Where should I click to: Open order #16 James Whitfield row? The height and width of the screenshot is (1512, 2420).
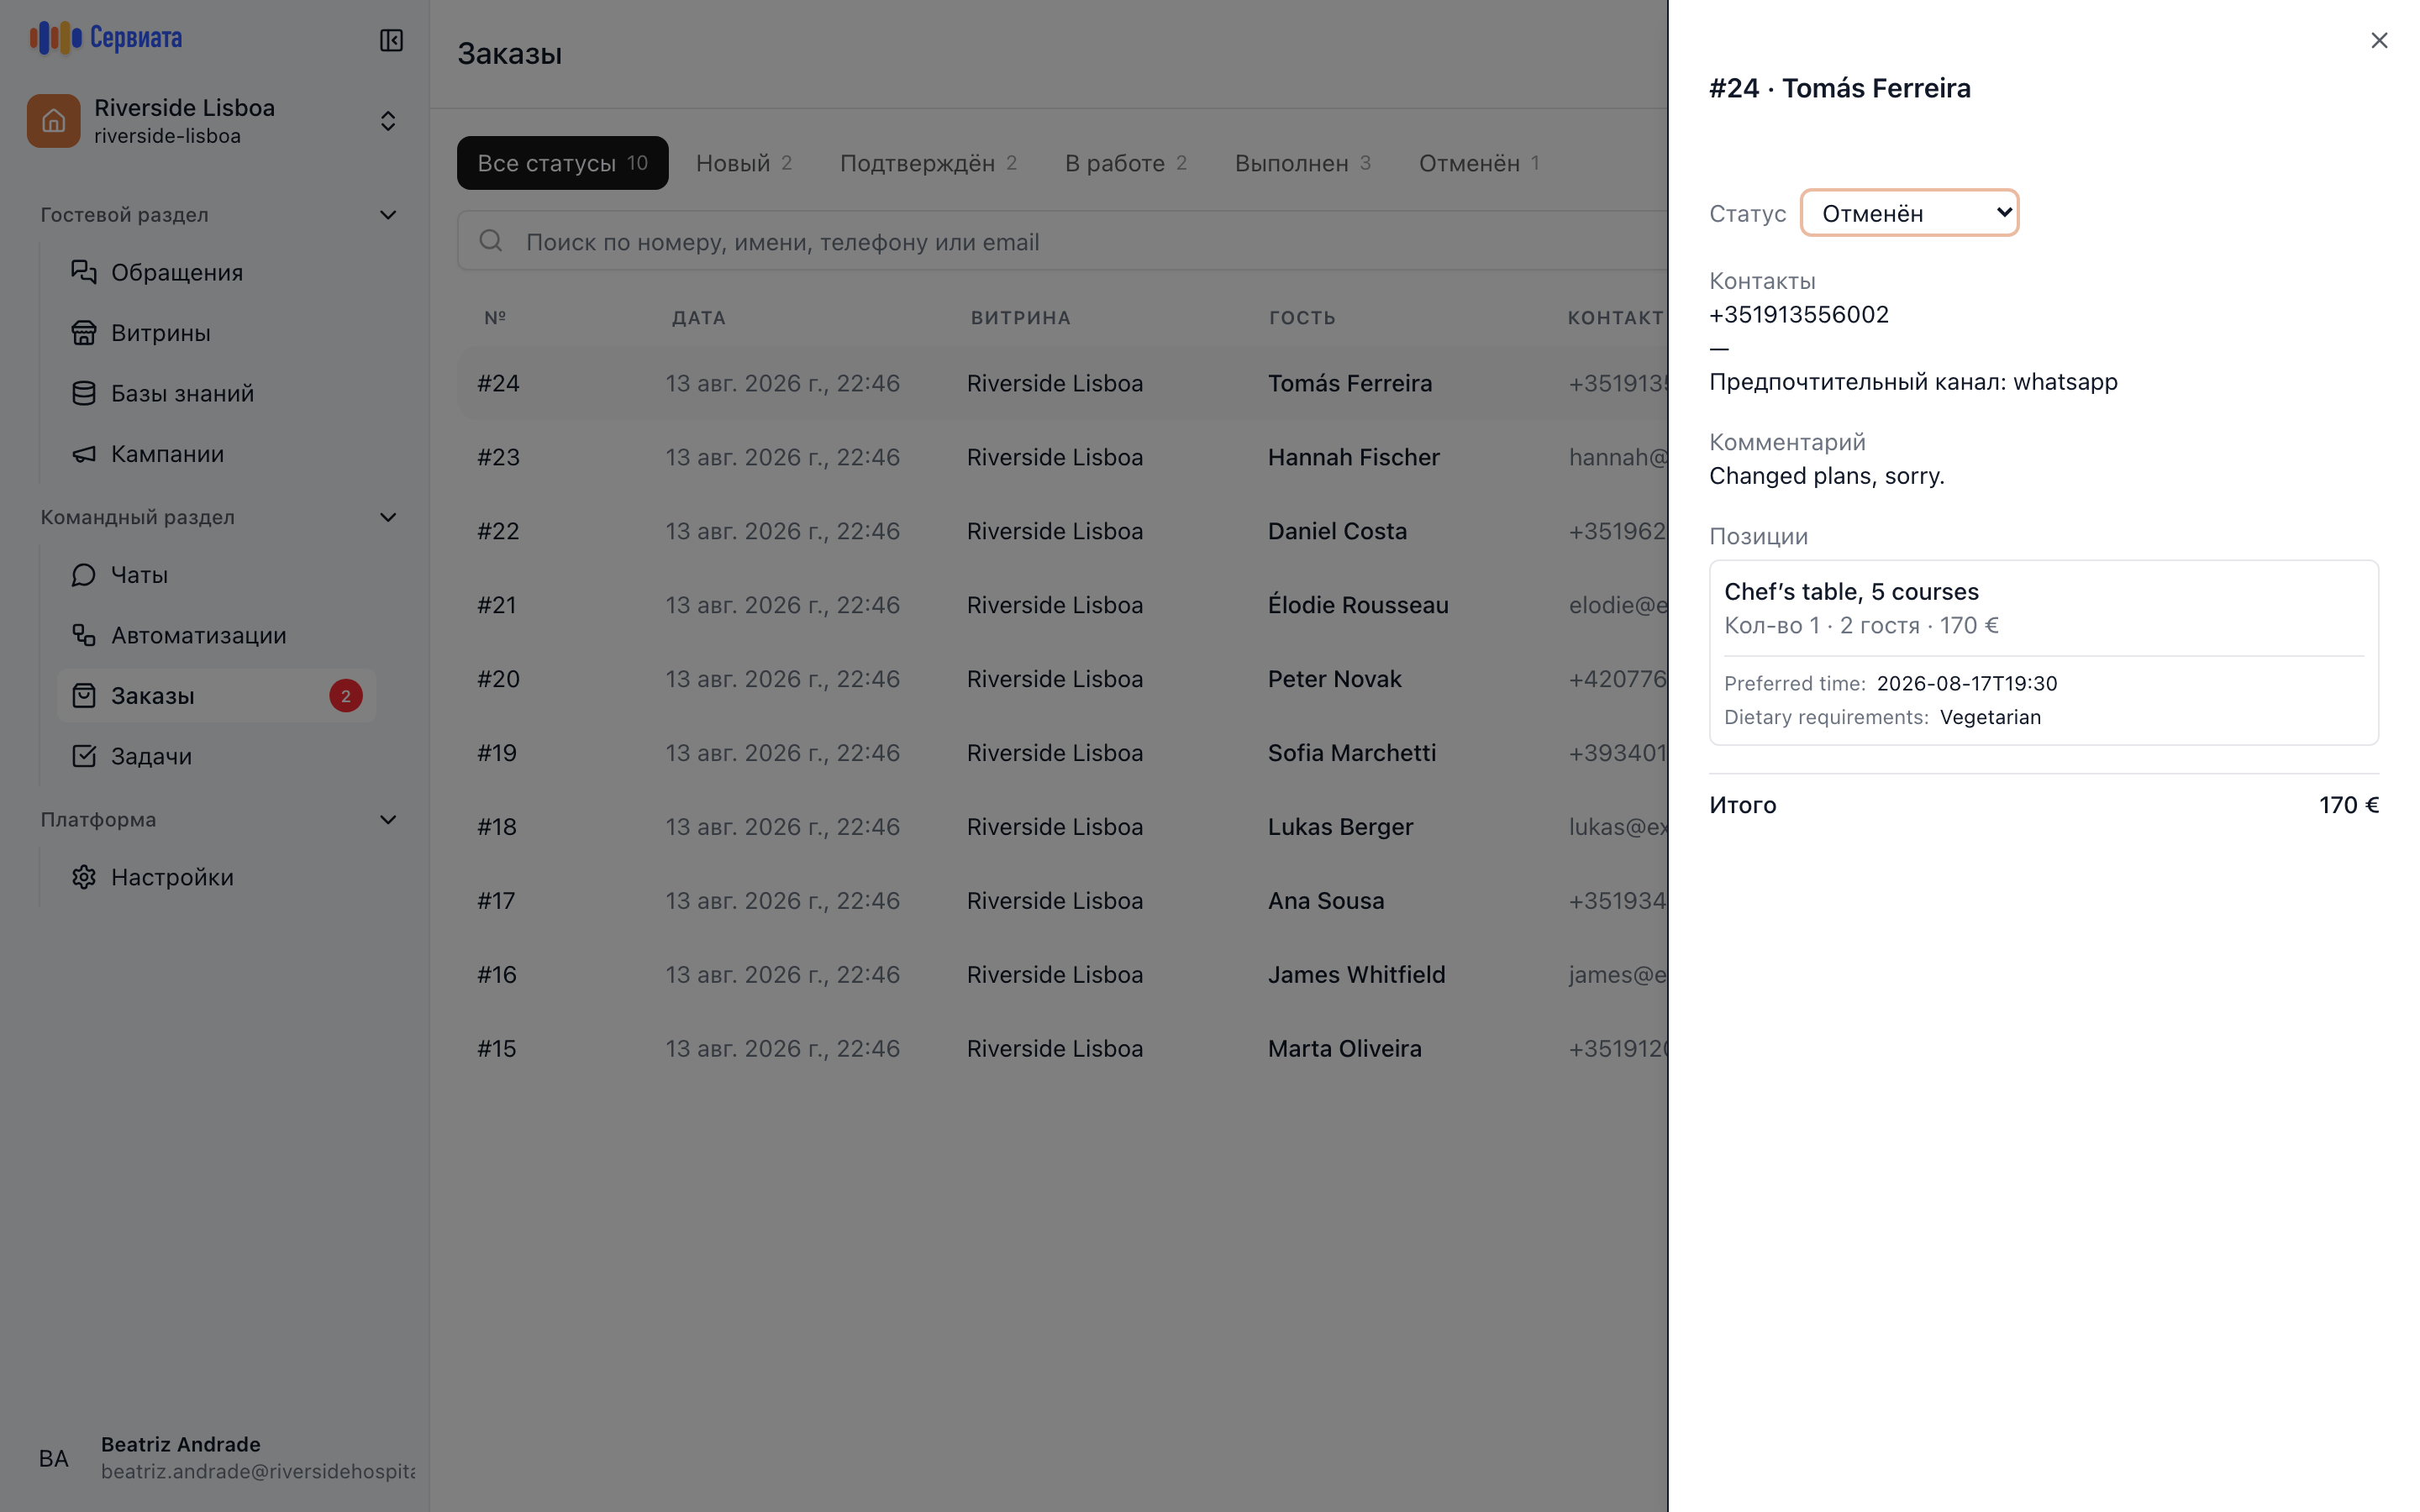click(1062, 975)
